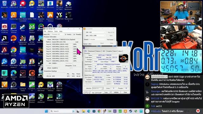Open Timeout dropdown in powerMAX
Image resolution: width=203 pixels, height=114 pixels.
click(97, 39)
